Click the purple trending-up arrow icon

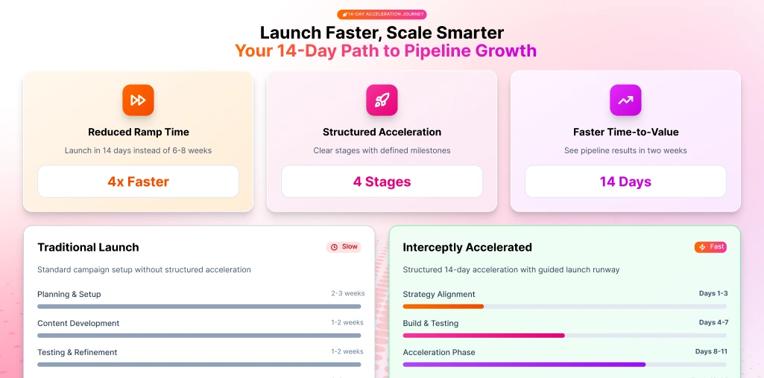[x=625, y=100]
